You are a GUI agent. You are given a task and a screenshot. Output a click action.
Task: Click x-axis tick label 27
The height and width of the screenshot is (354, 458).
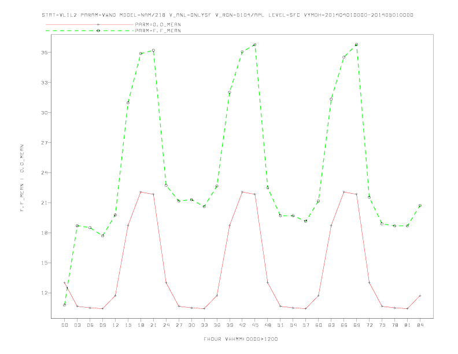pyautogui.click(x=179, y=325)
